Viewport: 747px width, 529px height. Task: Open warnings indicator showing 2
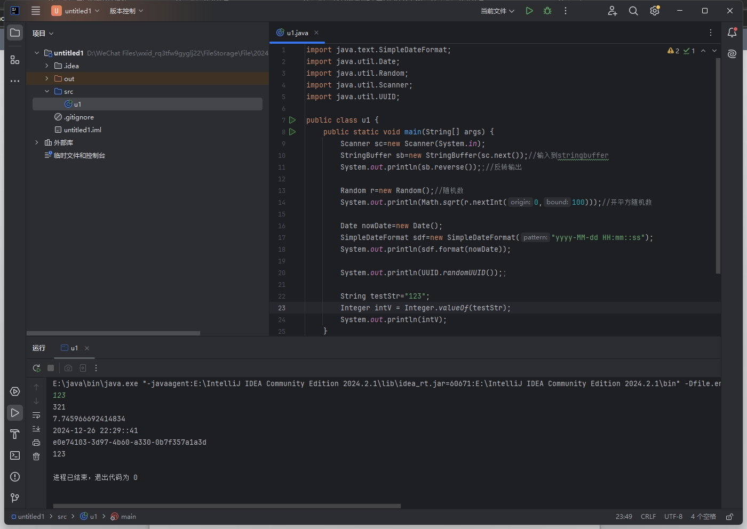tap(673, 51)
